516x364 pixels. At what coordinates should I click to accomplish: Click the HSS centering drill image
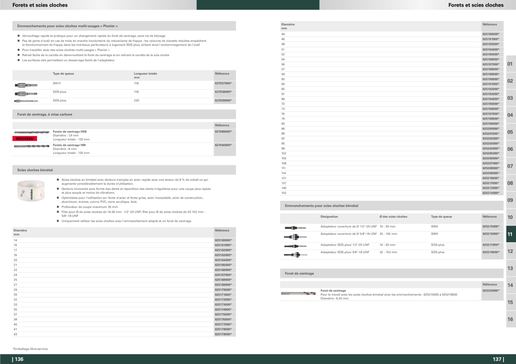point(32,132)
